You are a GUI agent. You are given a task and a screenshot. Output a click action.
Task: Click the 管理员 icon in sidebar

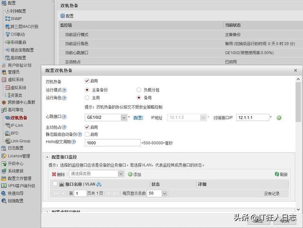click(4, 72)
